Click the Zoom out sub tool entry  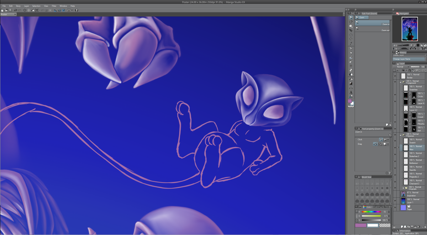point(373,30)
